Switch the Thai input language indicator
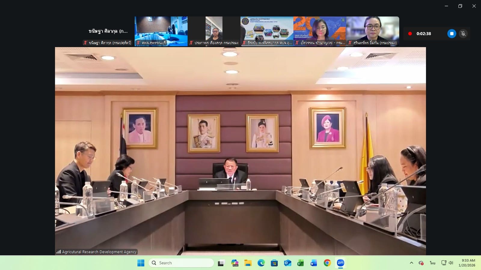Viewport: 481px width, 270px height. tap(432, 263)
